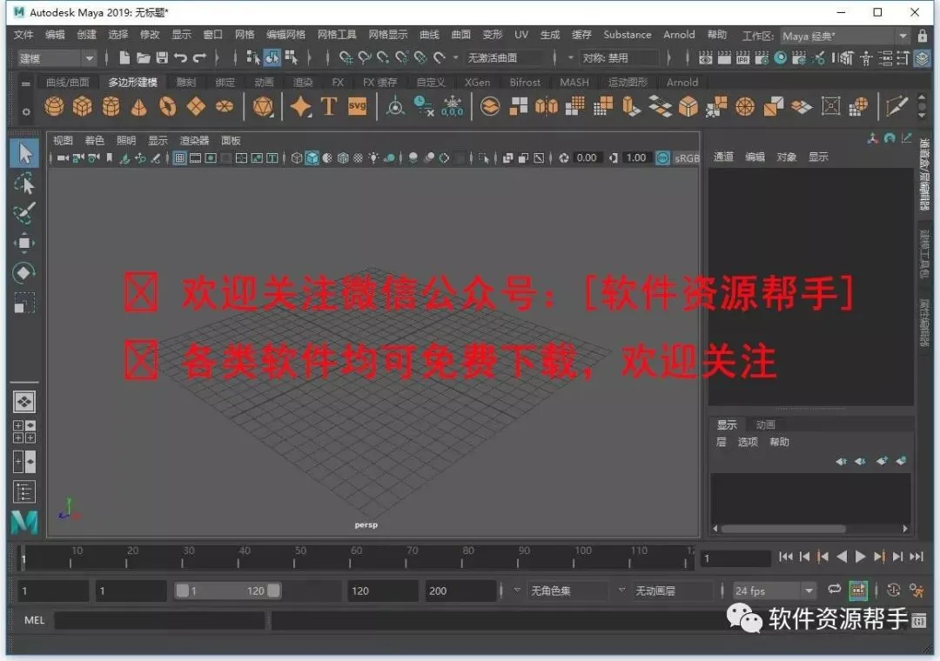Create a polygon disc from the shelf

point(225,107)
